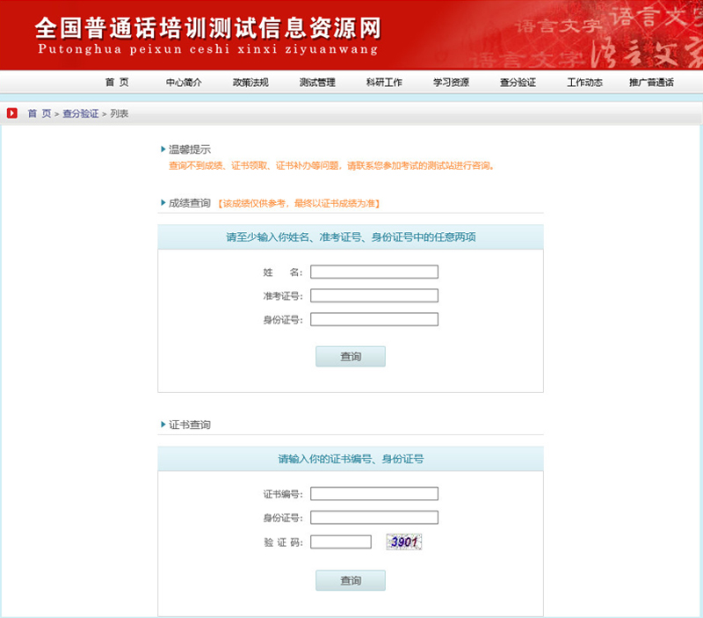Open the 工作动态 menu item
Screen dimensions: 703x618
pos(584,82)
